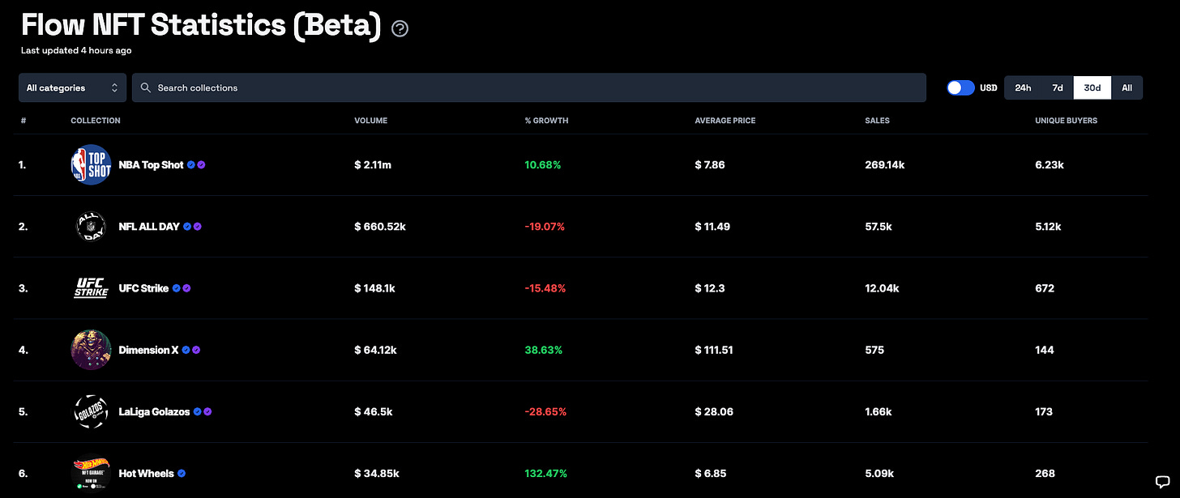Viewport: 1180px width, 498px height.
Task: Select the 7d time range tab
Action: tap(1057, 87)
